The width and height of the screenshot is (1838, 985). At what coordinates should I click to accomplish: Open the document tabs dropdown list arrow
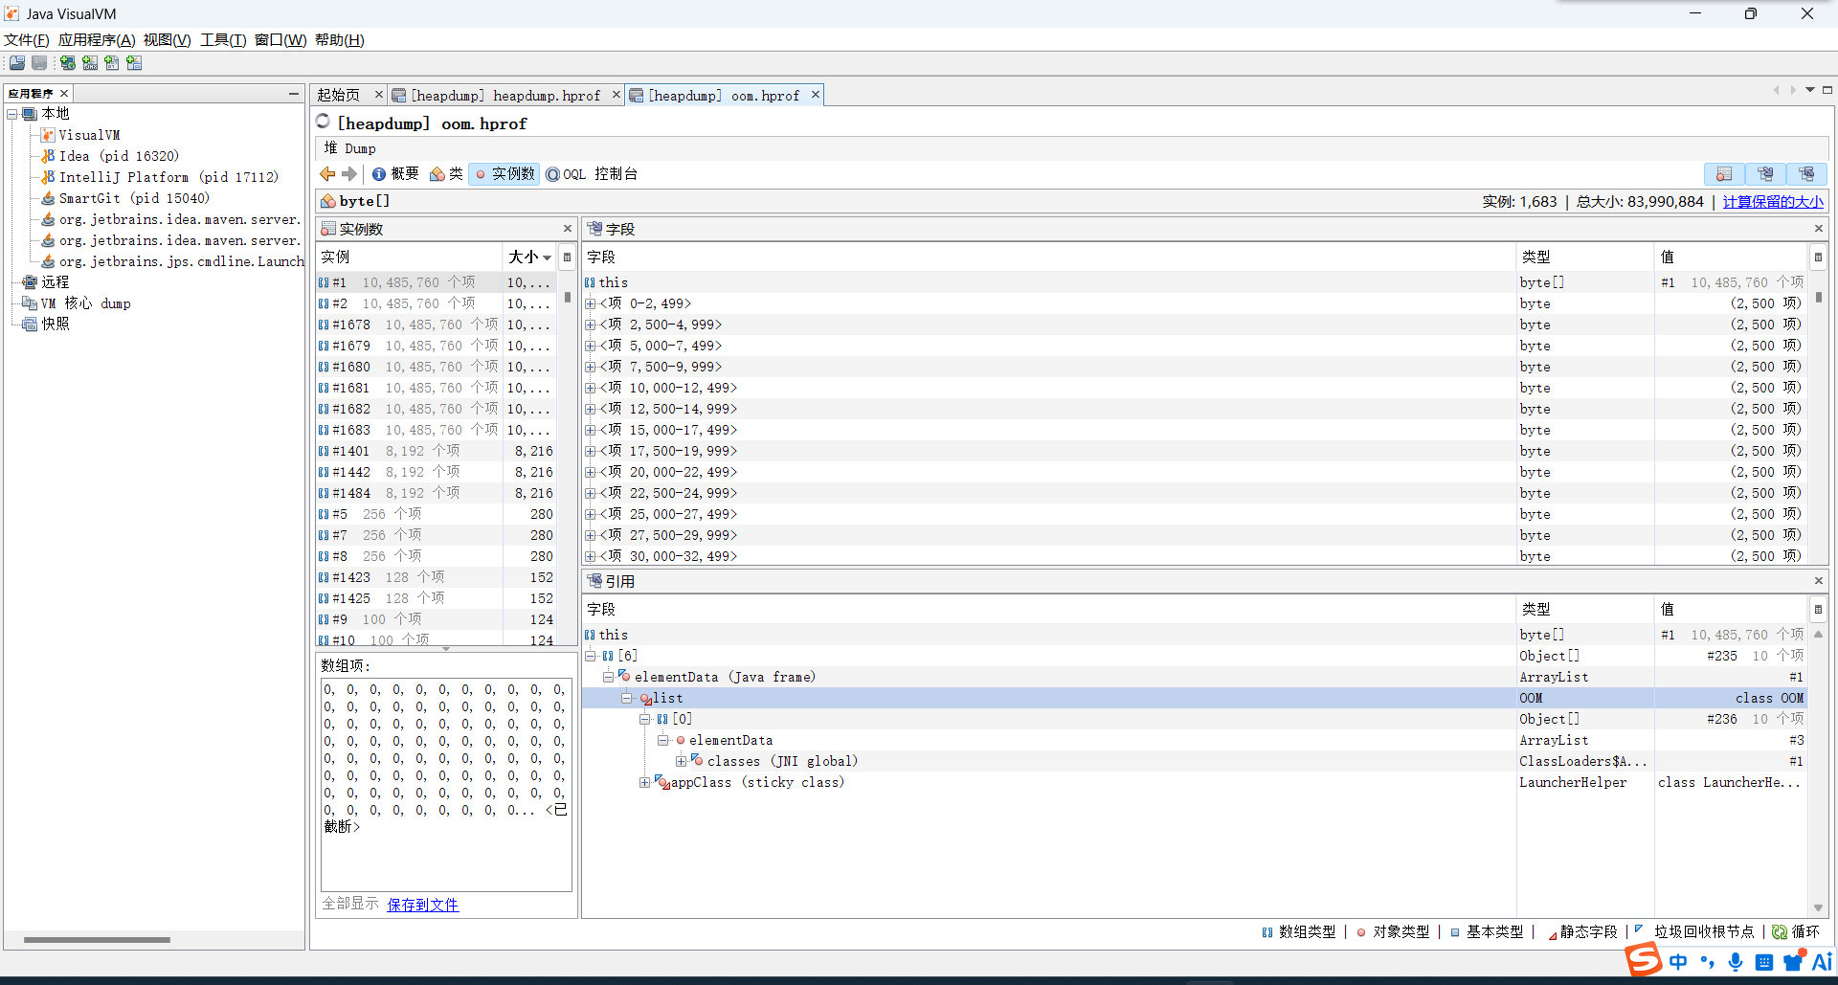point(1810,90)
